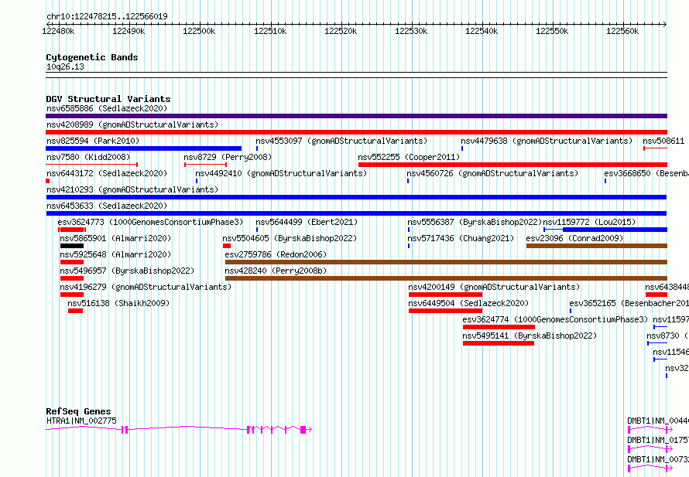Screen dimensions: 689x477
Task: Click nsv4200149 (gnomADStructuralVariants) label
Action: 494,287
